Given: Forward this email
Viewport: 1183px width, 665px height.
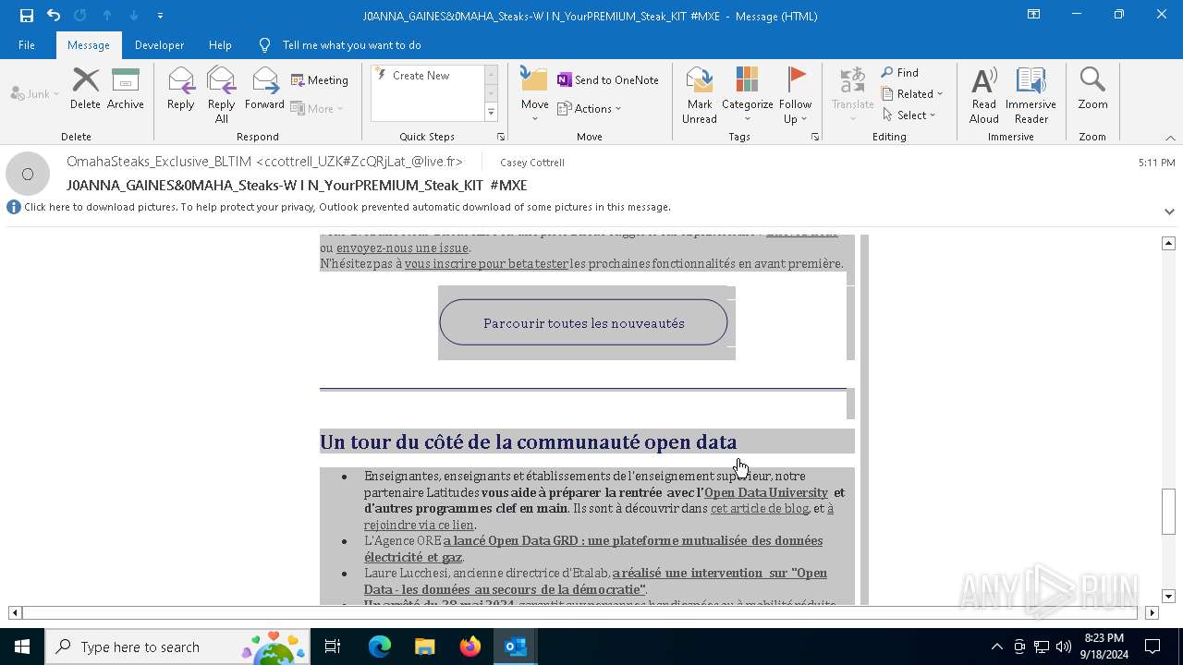Looking at the screenshot, I should tap(265, 90).
